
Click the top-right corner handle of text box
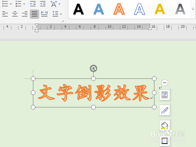pos(154,79)
